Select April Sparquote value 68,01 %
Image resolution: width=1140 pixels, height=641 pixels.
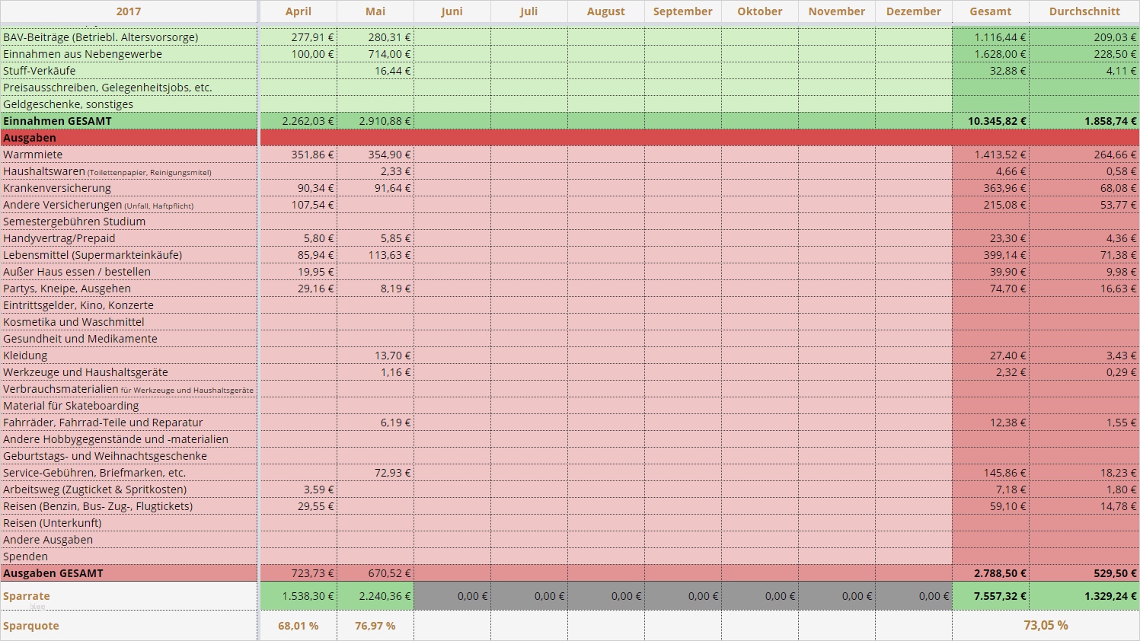point(299,626)
